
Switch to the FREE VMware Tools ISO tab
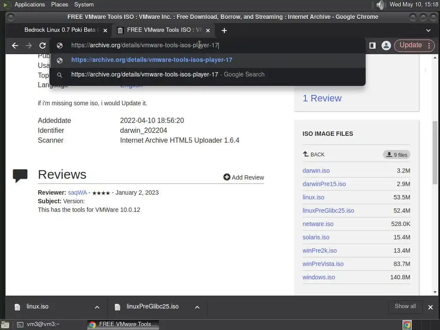click(164, 30)
